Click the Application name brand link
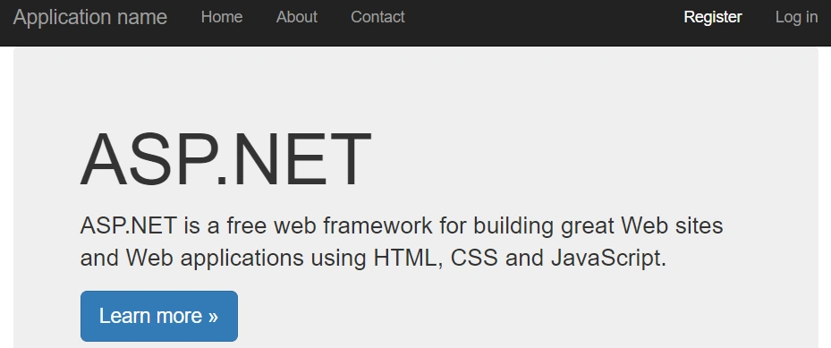The height and width of the screenshot is (348, 831). 90,18
